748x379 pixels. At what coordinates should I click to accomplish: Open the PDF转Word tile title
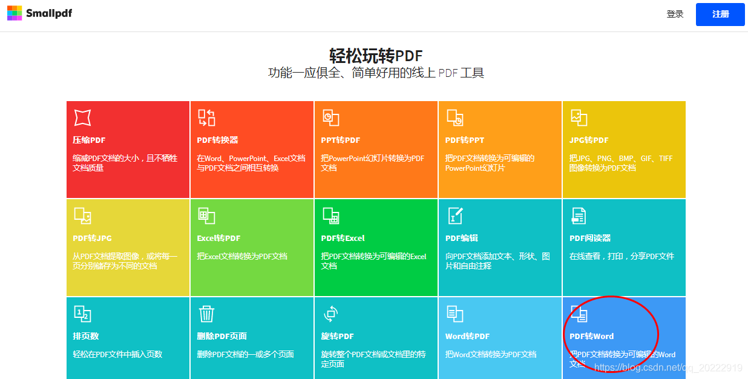point(591,336)
